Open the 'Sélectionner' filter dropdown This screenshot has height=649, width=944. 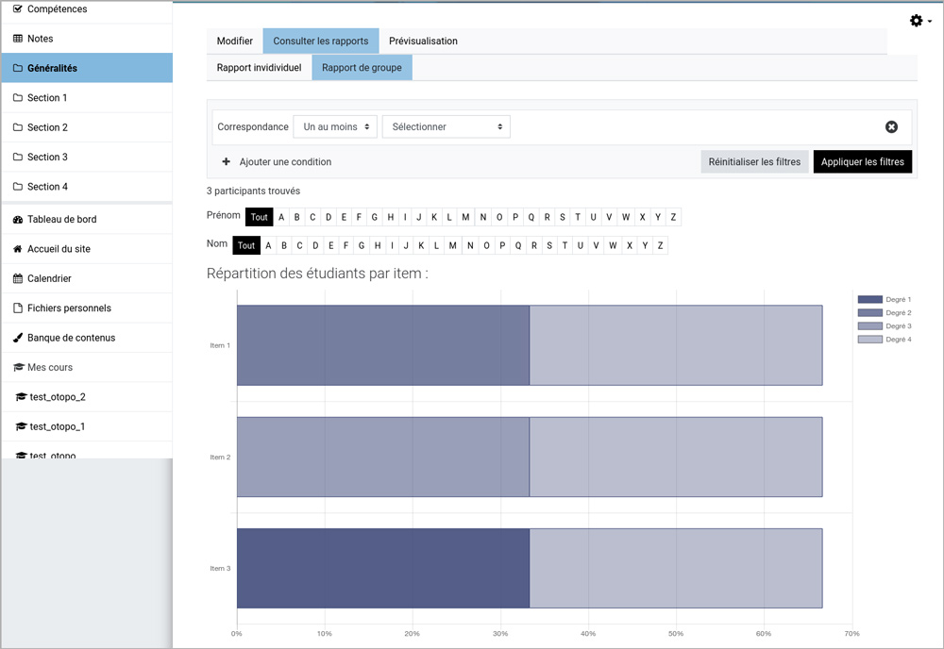click(446, 126)
